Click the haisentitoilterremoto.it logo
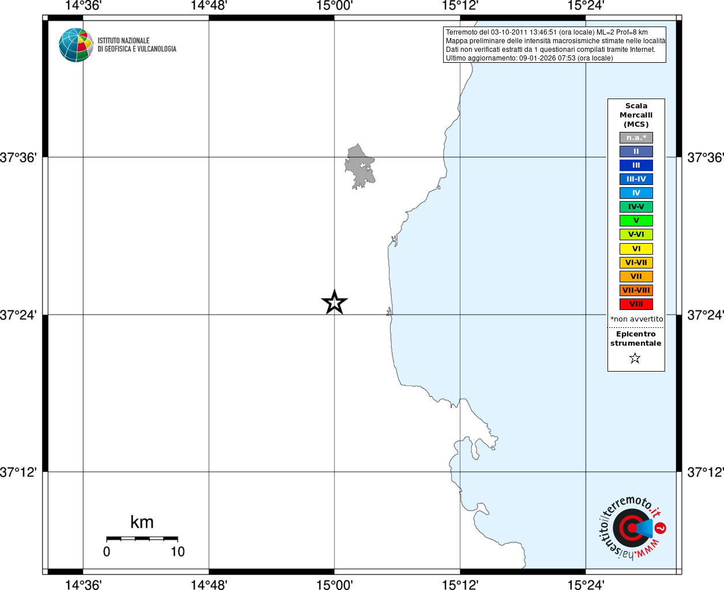 pos(632,528)
